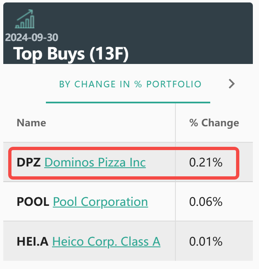259x269 pixels.
Task: Open the Pool Corporation link
Action: click(x=100, y=202)
